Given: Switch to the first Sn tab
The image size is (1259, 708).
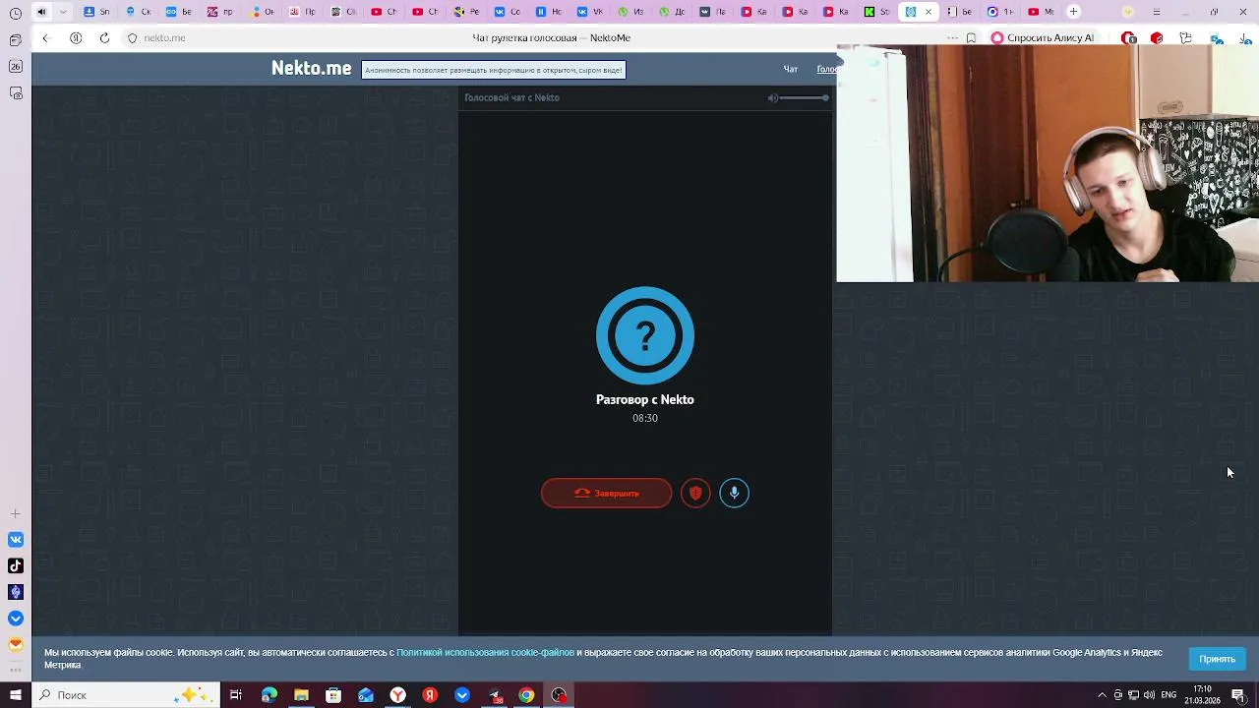Looking at the screenshot, I should pyautogui.click(x=96, y=12).
